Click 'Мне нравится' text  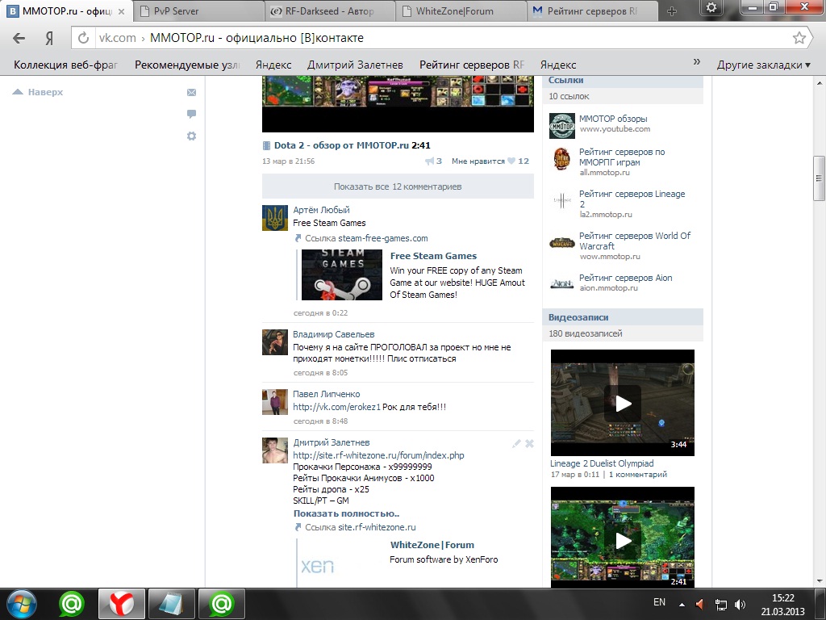point(478,161)
